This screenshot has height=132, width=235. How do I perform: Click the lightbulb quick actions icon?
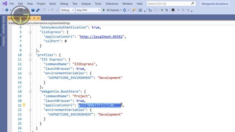(x=24, y=105)
